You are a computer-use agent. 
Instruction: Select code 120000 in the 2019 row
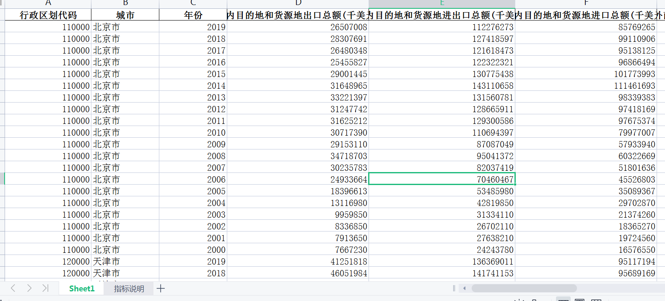click(48, 261)
